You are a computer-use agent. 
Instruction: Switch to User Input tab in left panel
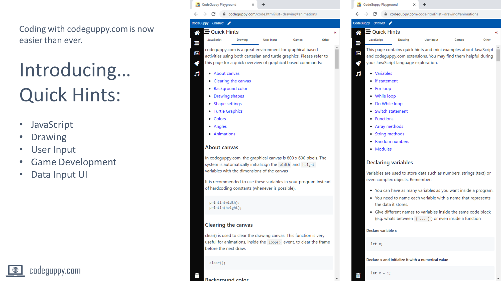click(x=270, y=40)
